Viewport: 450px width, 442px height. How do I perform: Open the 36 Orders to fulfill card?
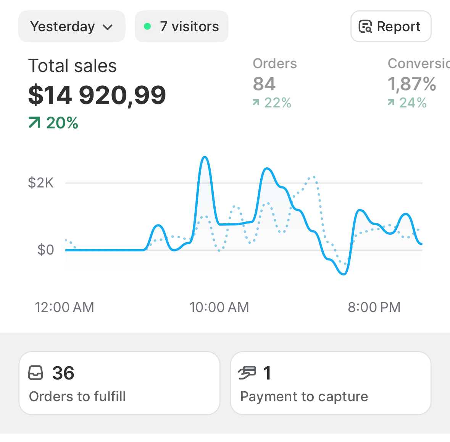(119, 383)
